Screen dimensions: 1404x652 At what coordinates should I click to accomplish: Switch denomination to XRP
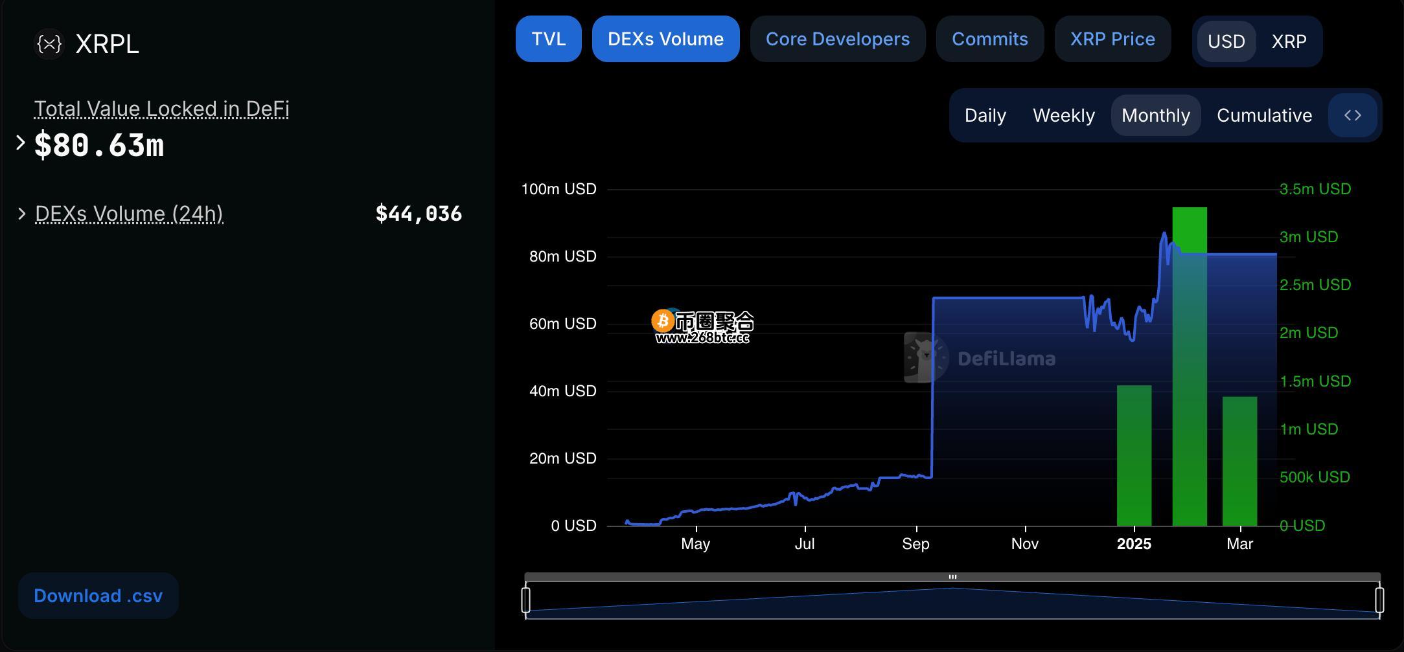(1289, 41)
